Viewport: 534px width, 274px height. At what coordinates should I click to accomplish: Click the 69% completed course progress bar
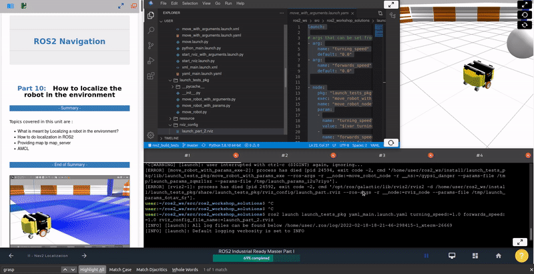[256, 258]
